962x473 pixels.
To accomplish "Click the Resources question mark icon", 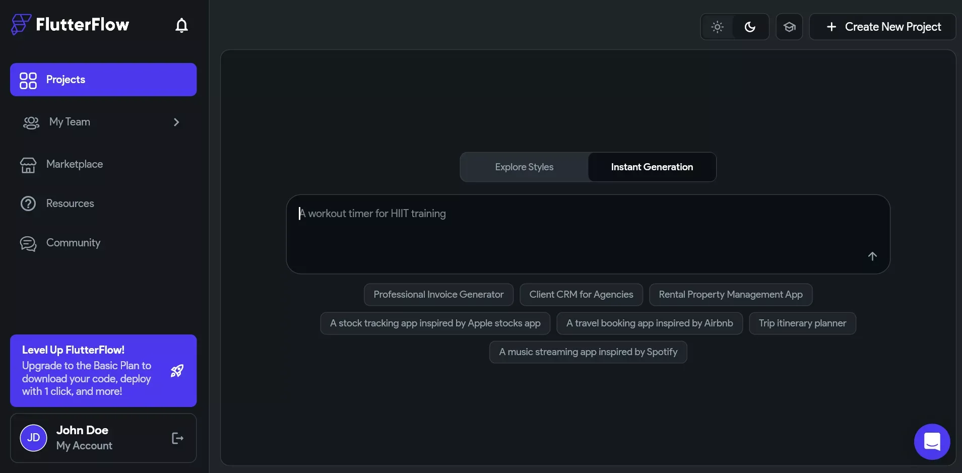I will (28, 204).
